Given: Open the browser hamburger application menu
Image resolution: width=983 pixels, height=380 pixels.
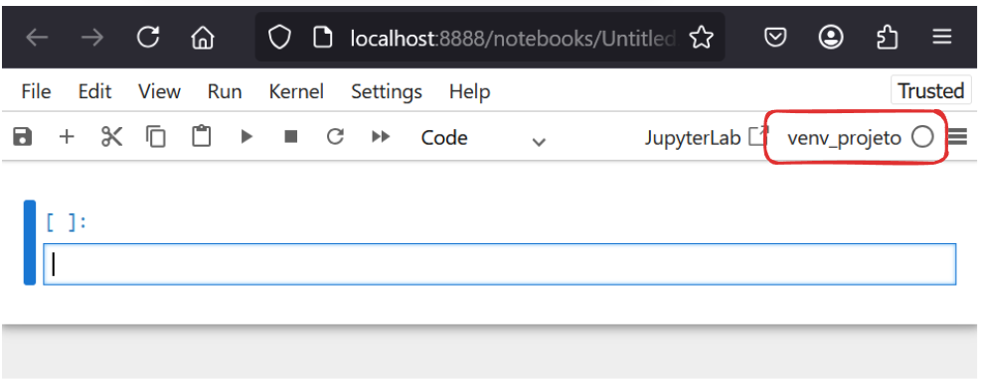Looking at the screenshot, I should click(x=941, y=38).
